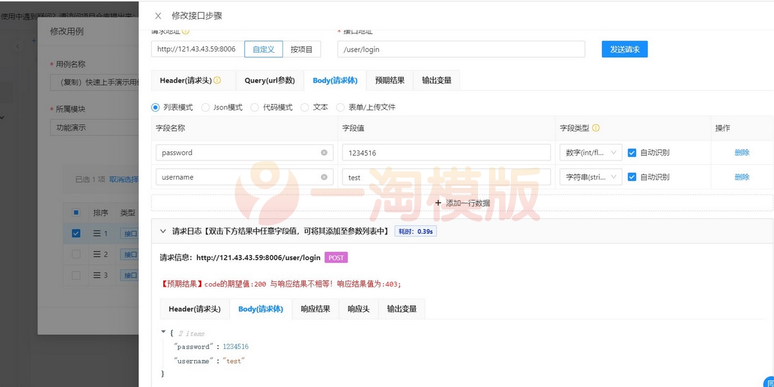Click the 发送请求 button
Image resolution: width=774 pixels, height=387 pixels.
click(624, 49)
